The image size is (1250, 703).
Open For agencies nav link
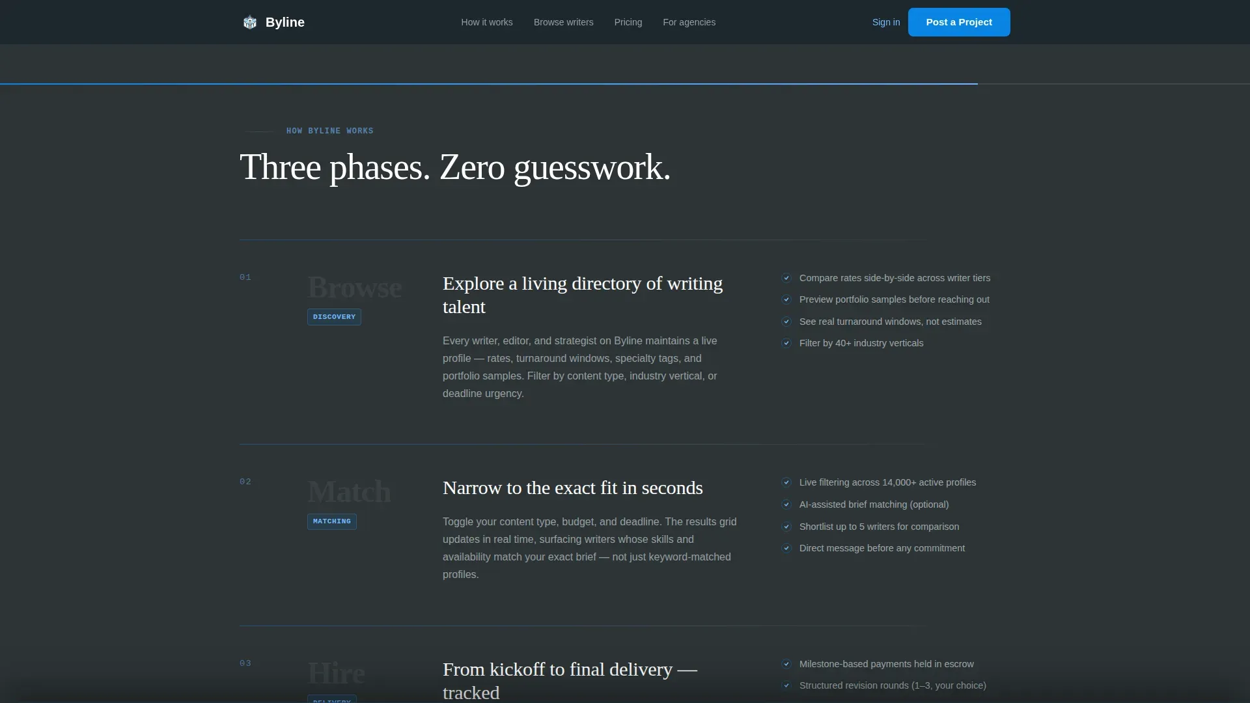tap(689, 22)
